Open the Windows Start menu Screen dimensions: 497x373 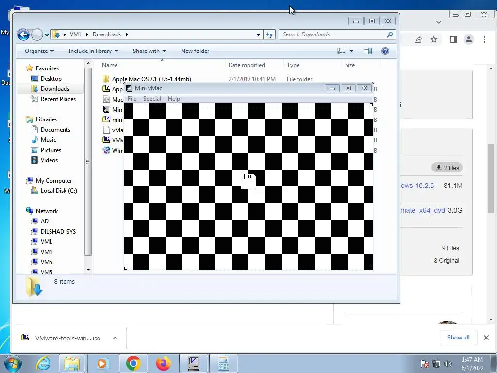(x=13, y=363)
